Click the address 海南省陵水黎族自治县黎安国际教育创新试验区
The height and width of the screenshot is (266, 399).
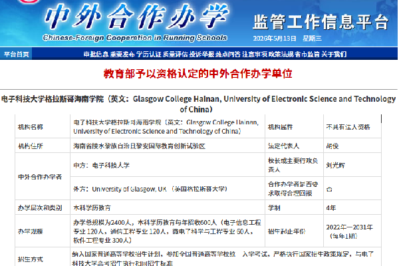pyautogui.click(x=139, y=146)
